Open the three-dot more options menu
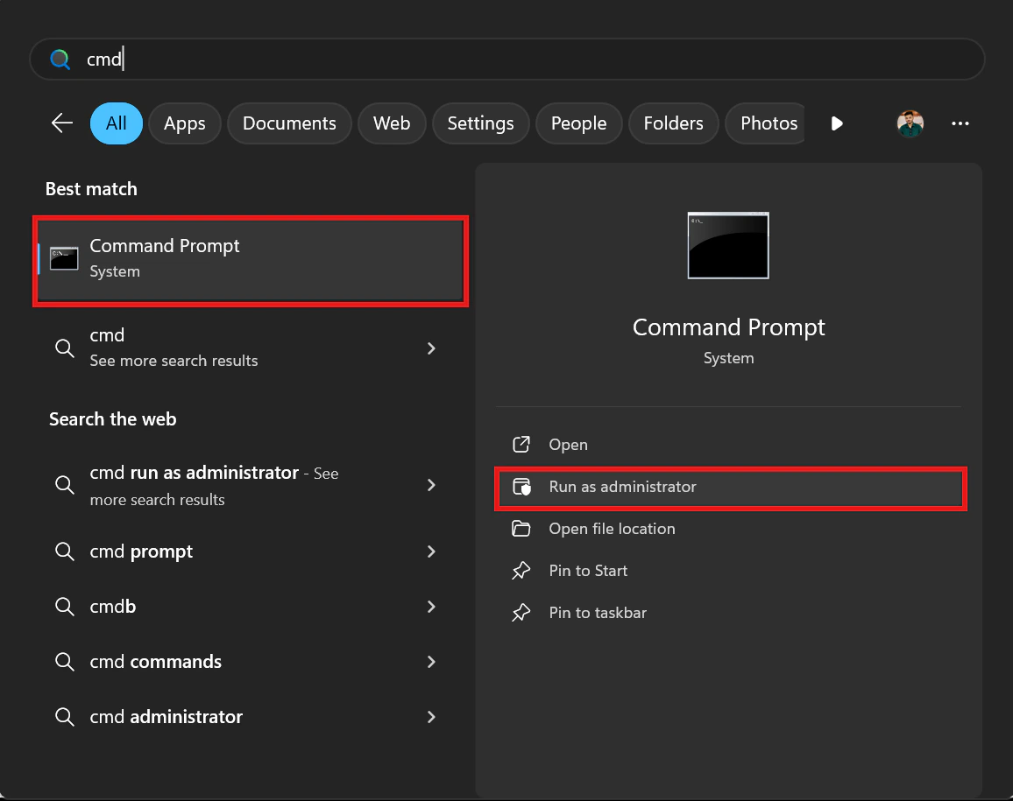Screen dimensions: 1013x801 [x=960, y=123]
